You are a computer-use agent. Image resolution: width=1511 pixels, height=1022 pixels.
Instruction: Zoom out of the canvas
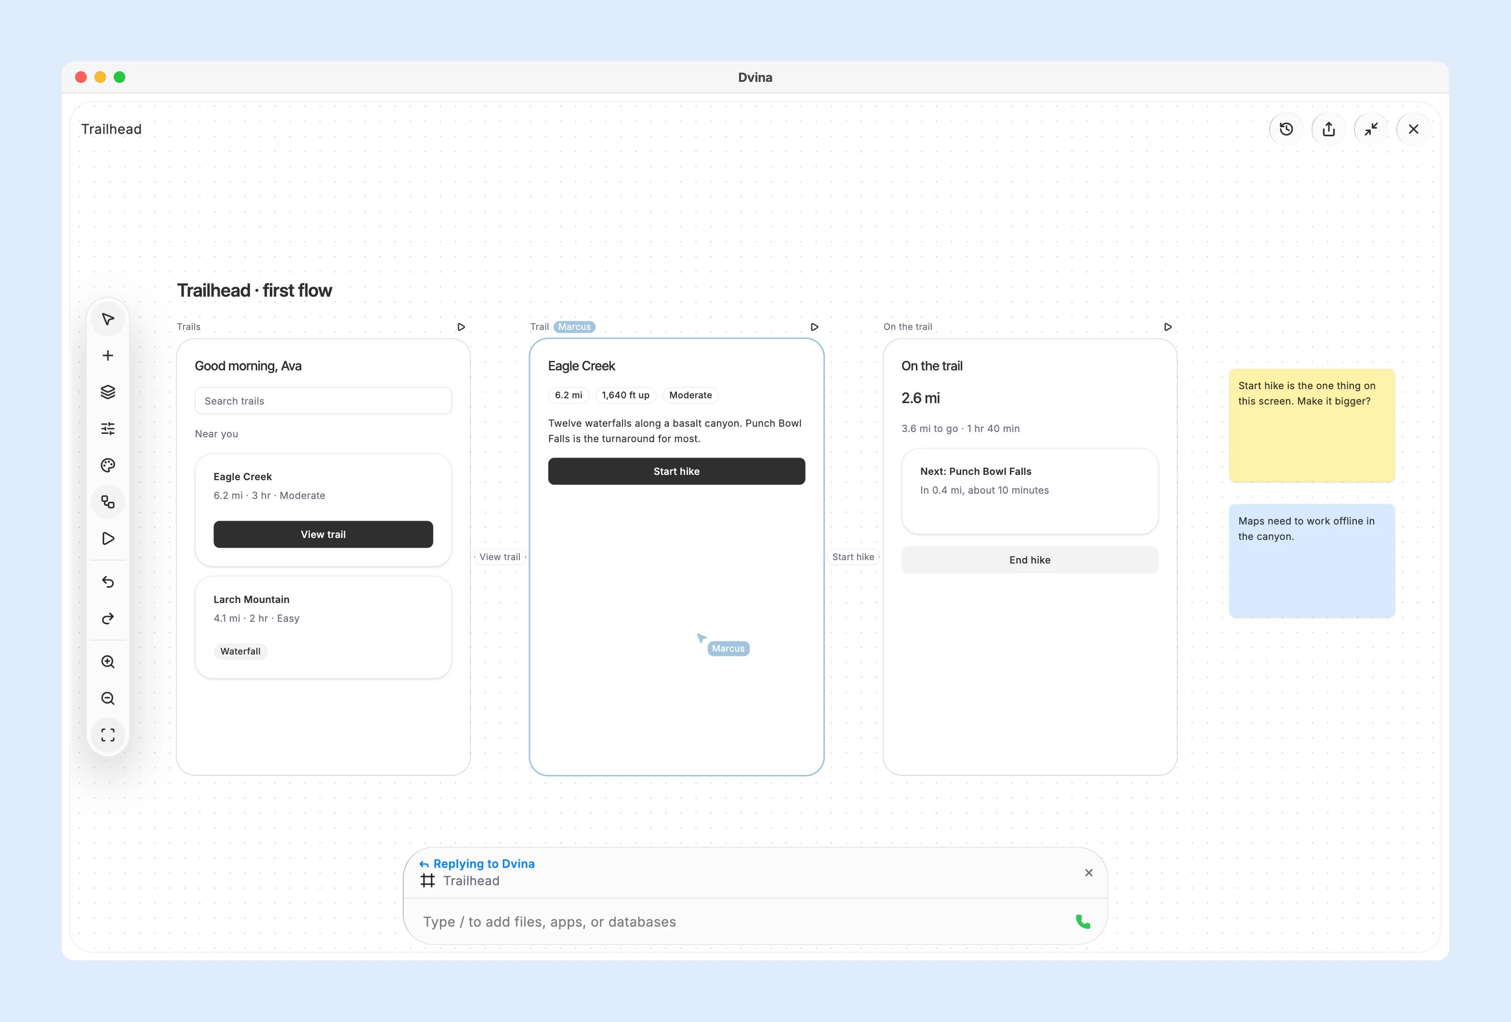[x=108, y=698]
